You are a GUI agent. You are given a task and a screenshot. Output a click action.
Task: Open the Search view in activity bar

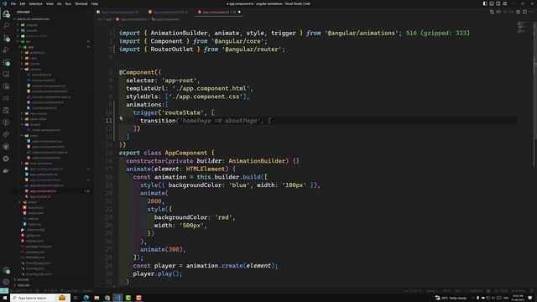click(x=6, y=26)
